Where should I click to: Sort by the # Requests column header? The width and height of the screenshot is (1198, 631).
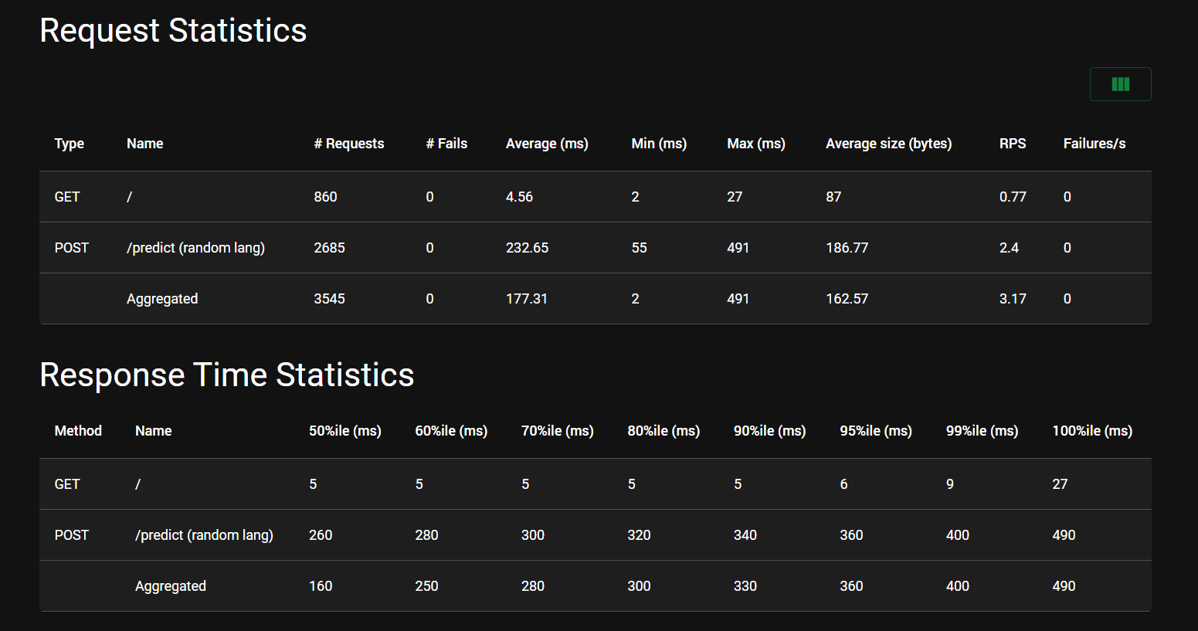coord(349,144)
